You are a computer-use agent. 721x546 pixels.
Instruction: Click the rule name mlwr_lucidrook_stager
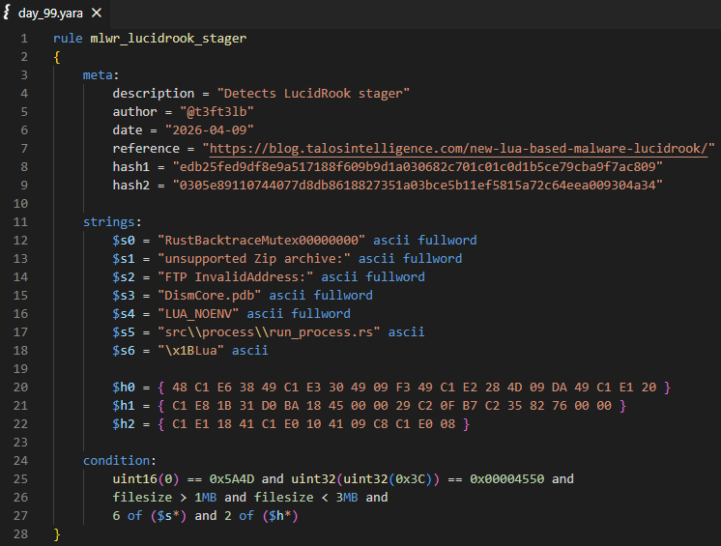click(x=168, y=38)
